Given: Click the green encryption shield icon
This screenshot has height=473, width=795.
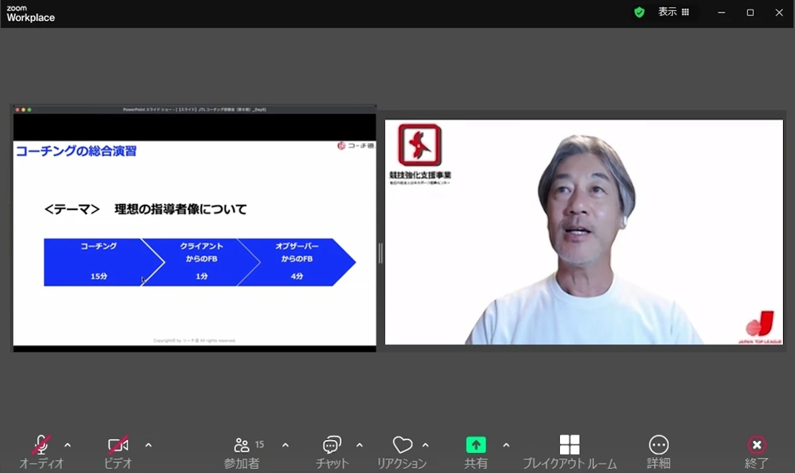Looking at the screenshot, I should [x=639, y=12].
